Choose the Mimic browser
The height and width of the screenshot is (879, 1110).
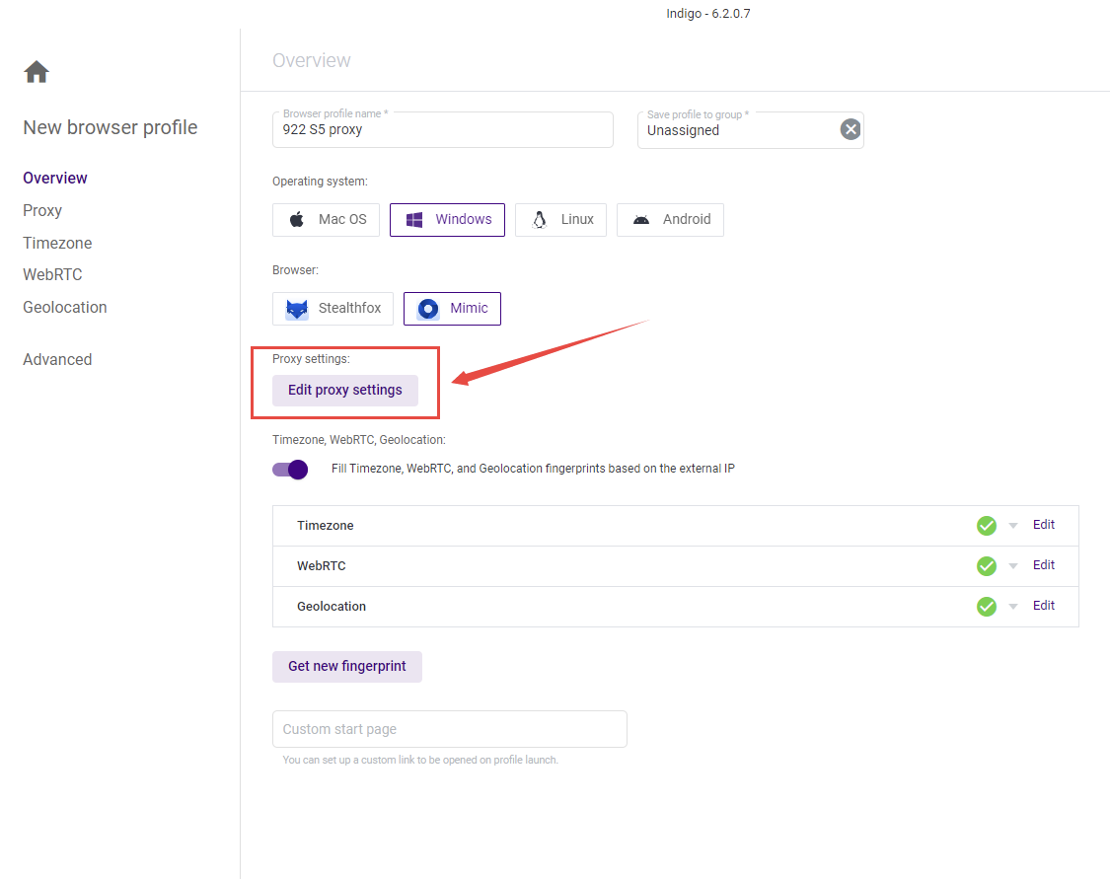(452, 309)
